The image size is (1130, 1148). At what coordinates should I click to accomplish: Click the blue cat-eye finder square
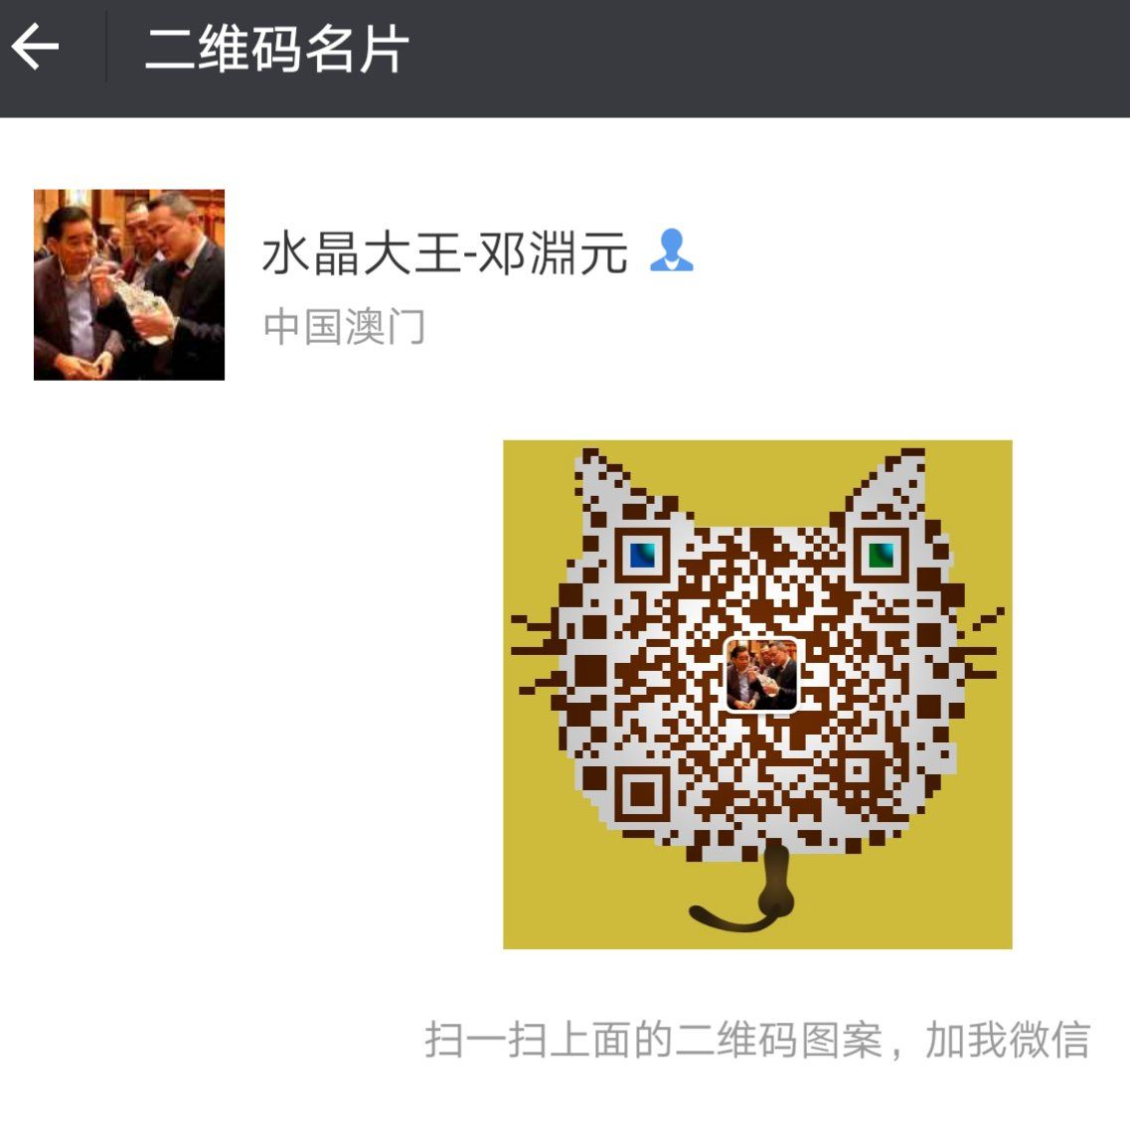click(643, 557)
